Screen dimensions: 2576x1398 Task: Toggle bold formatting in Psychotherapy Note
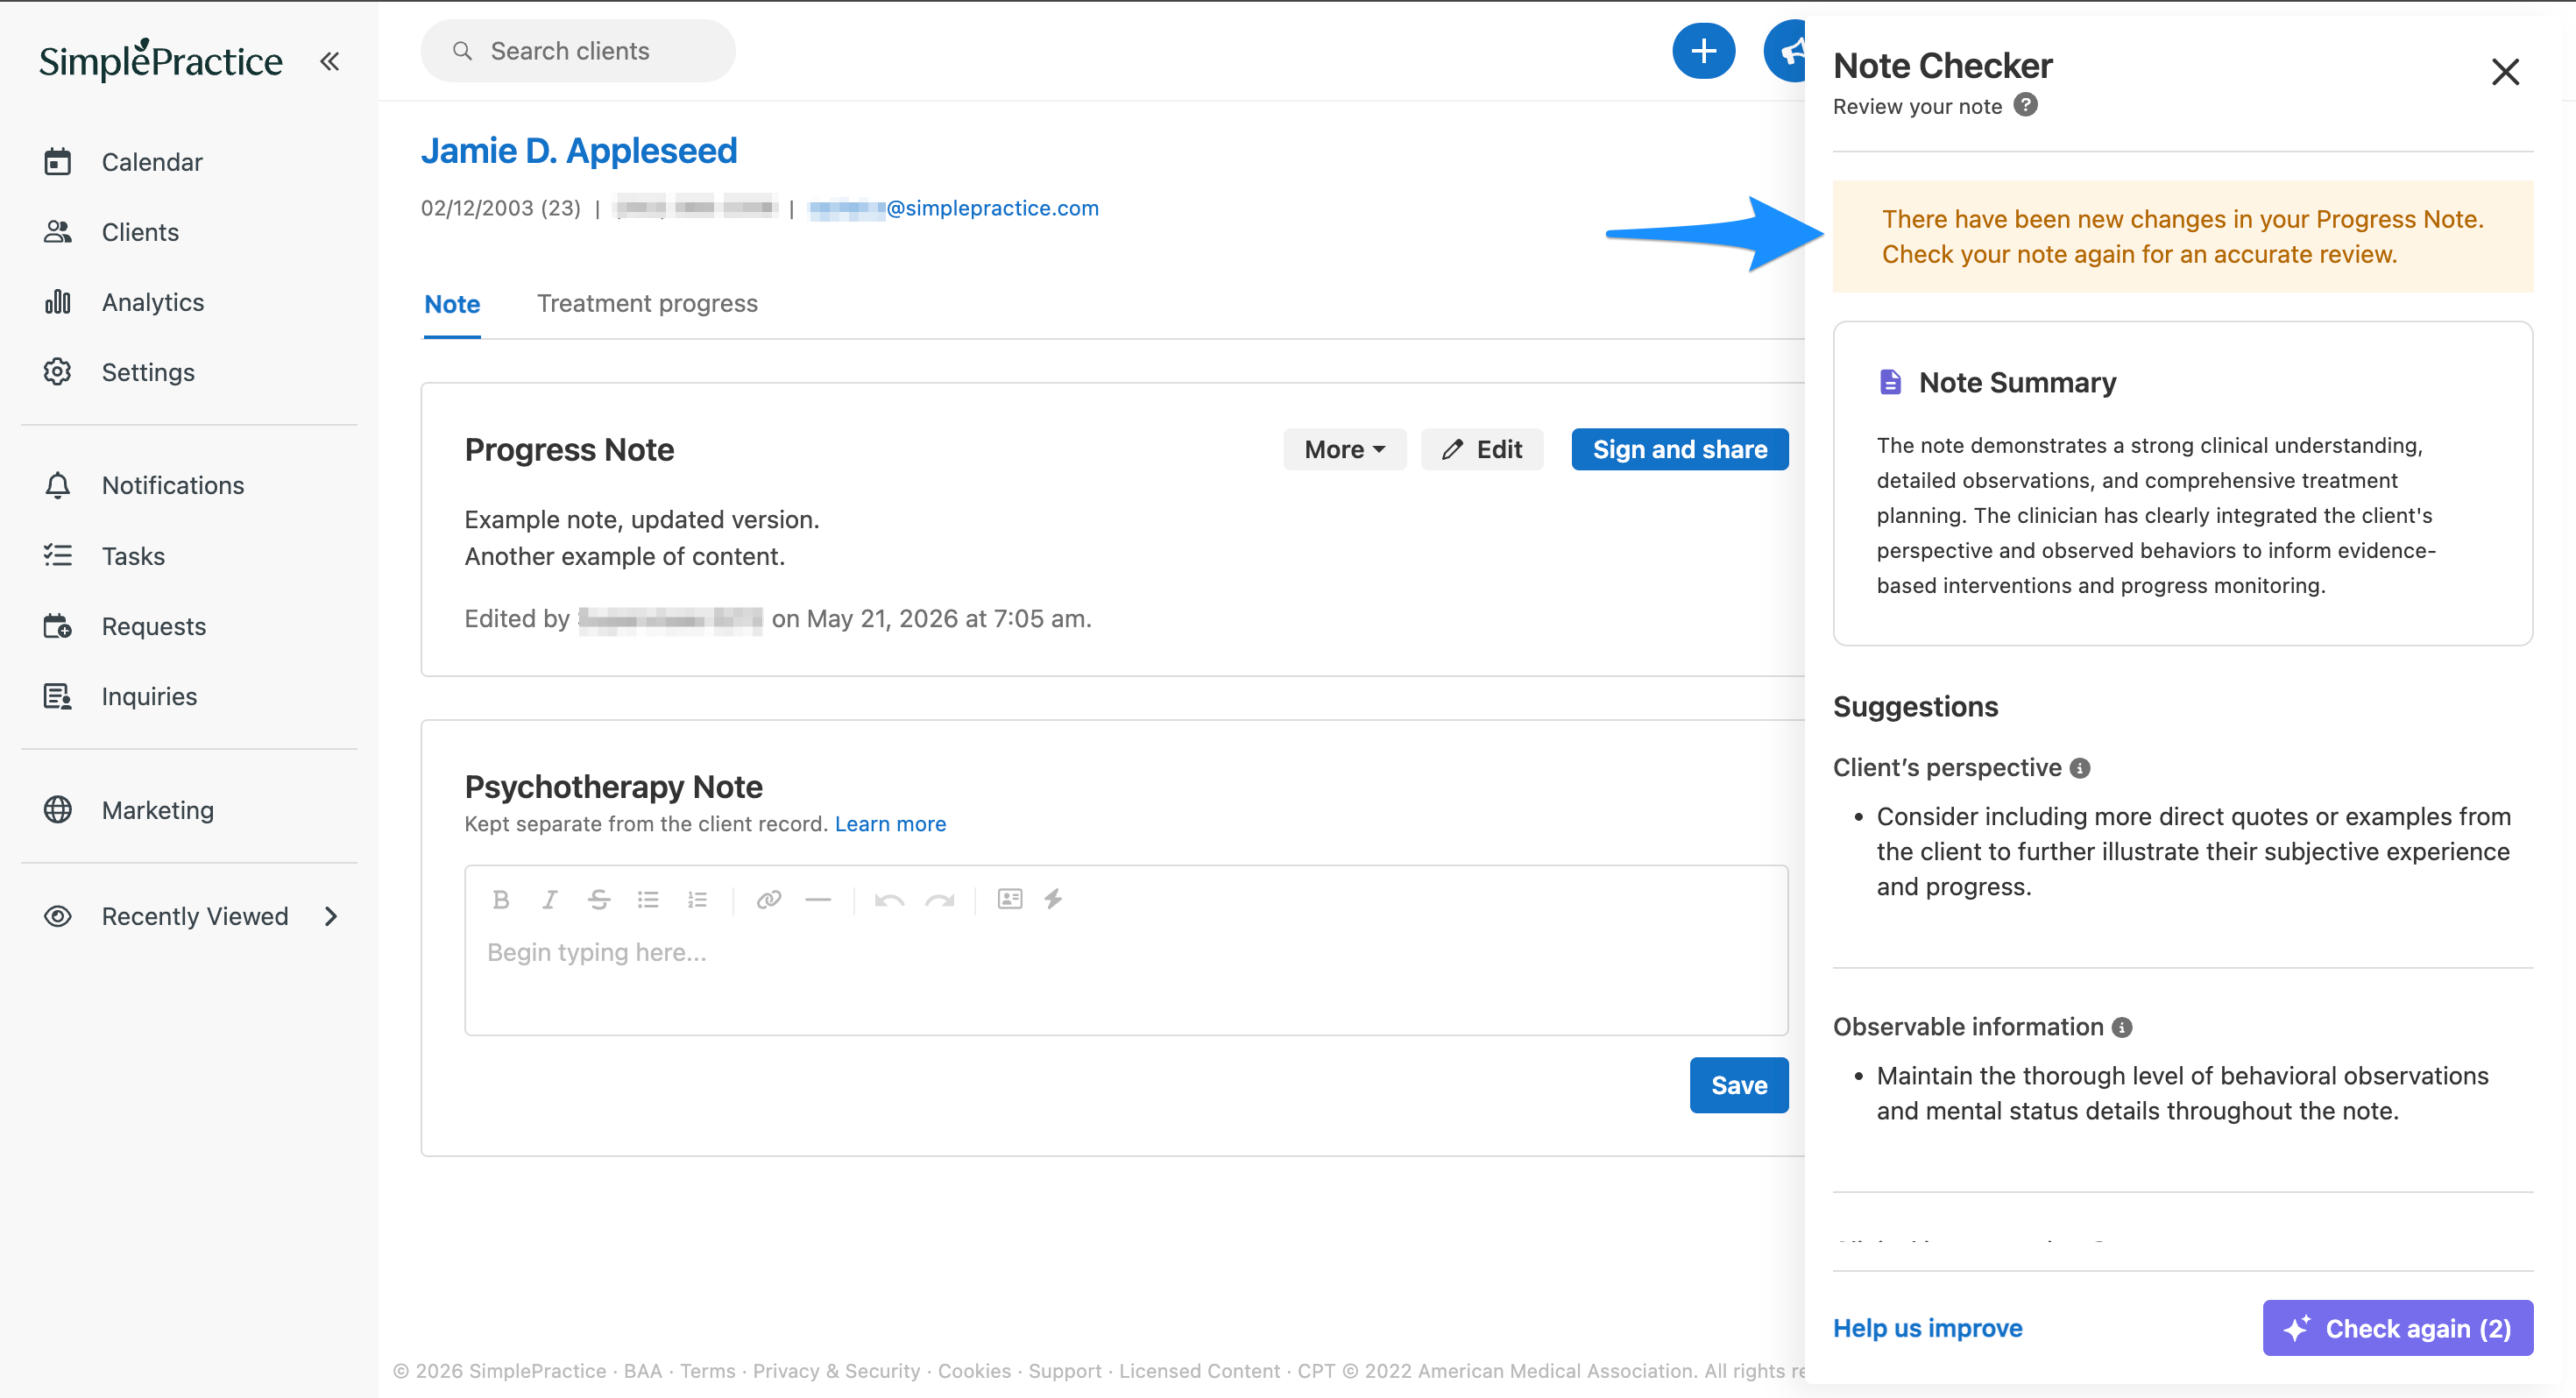(501, 900)
